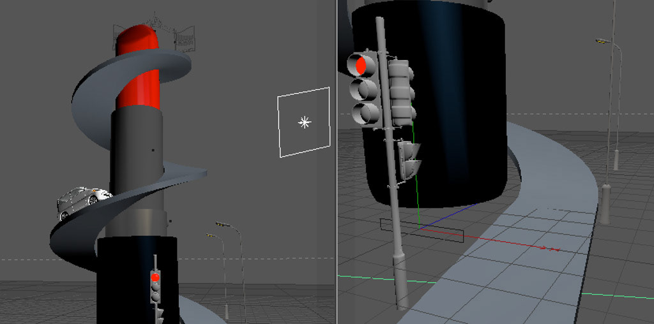
Task: Click the lit red lens of traffic signal
Action: tap(361, 66)
